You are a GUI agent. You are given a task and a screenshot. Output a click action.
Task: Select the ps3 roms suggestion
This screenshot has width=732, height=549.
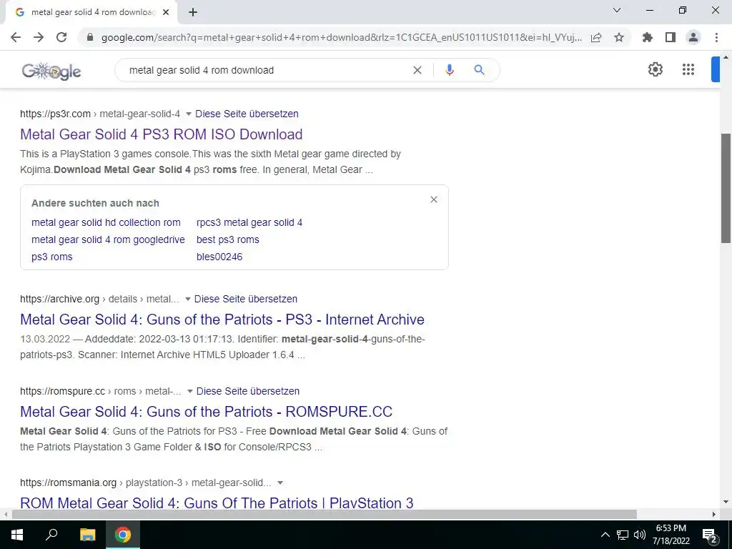click(51, 257)
